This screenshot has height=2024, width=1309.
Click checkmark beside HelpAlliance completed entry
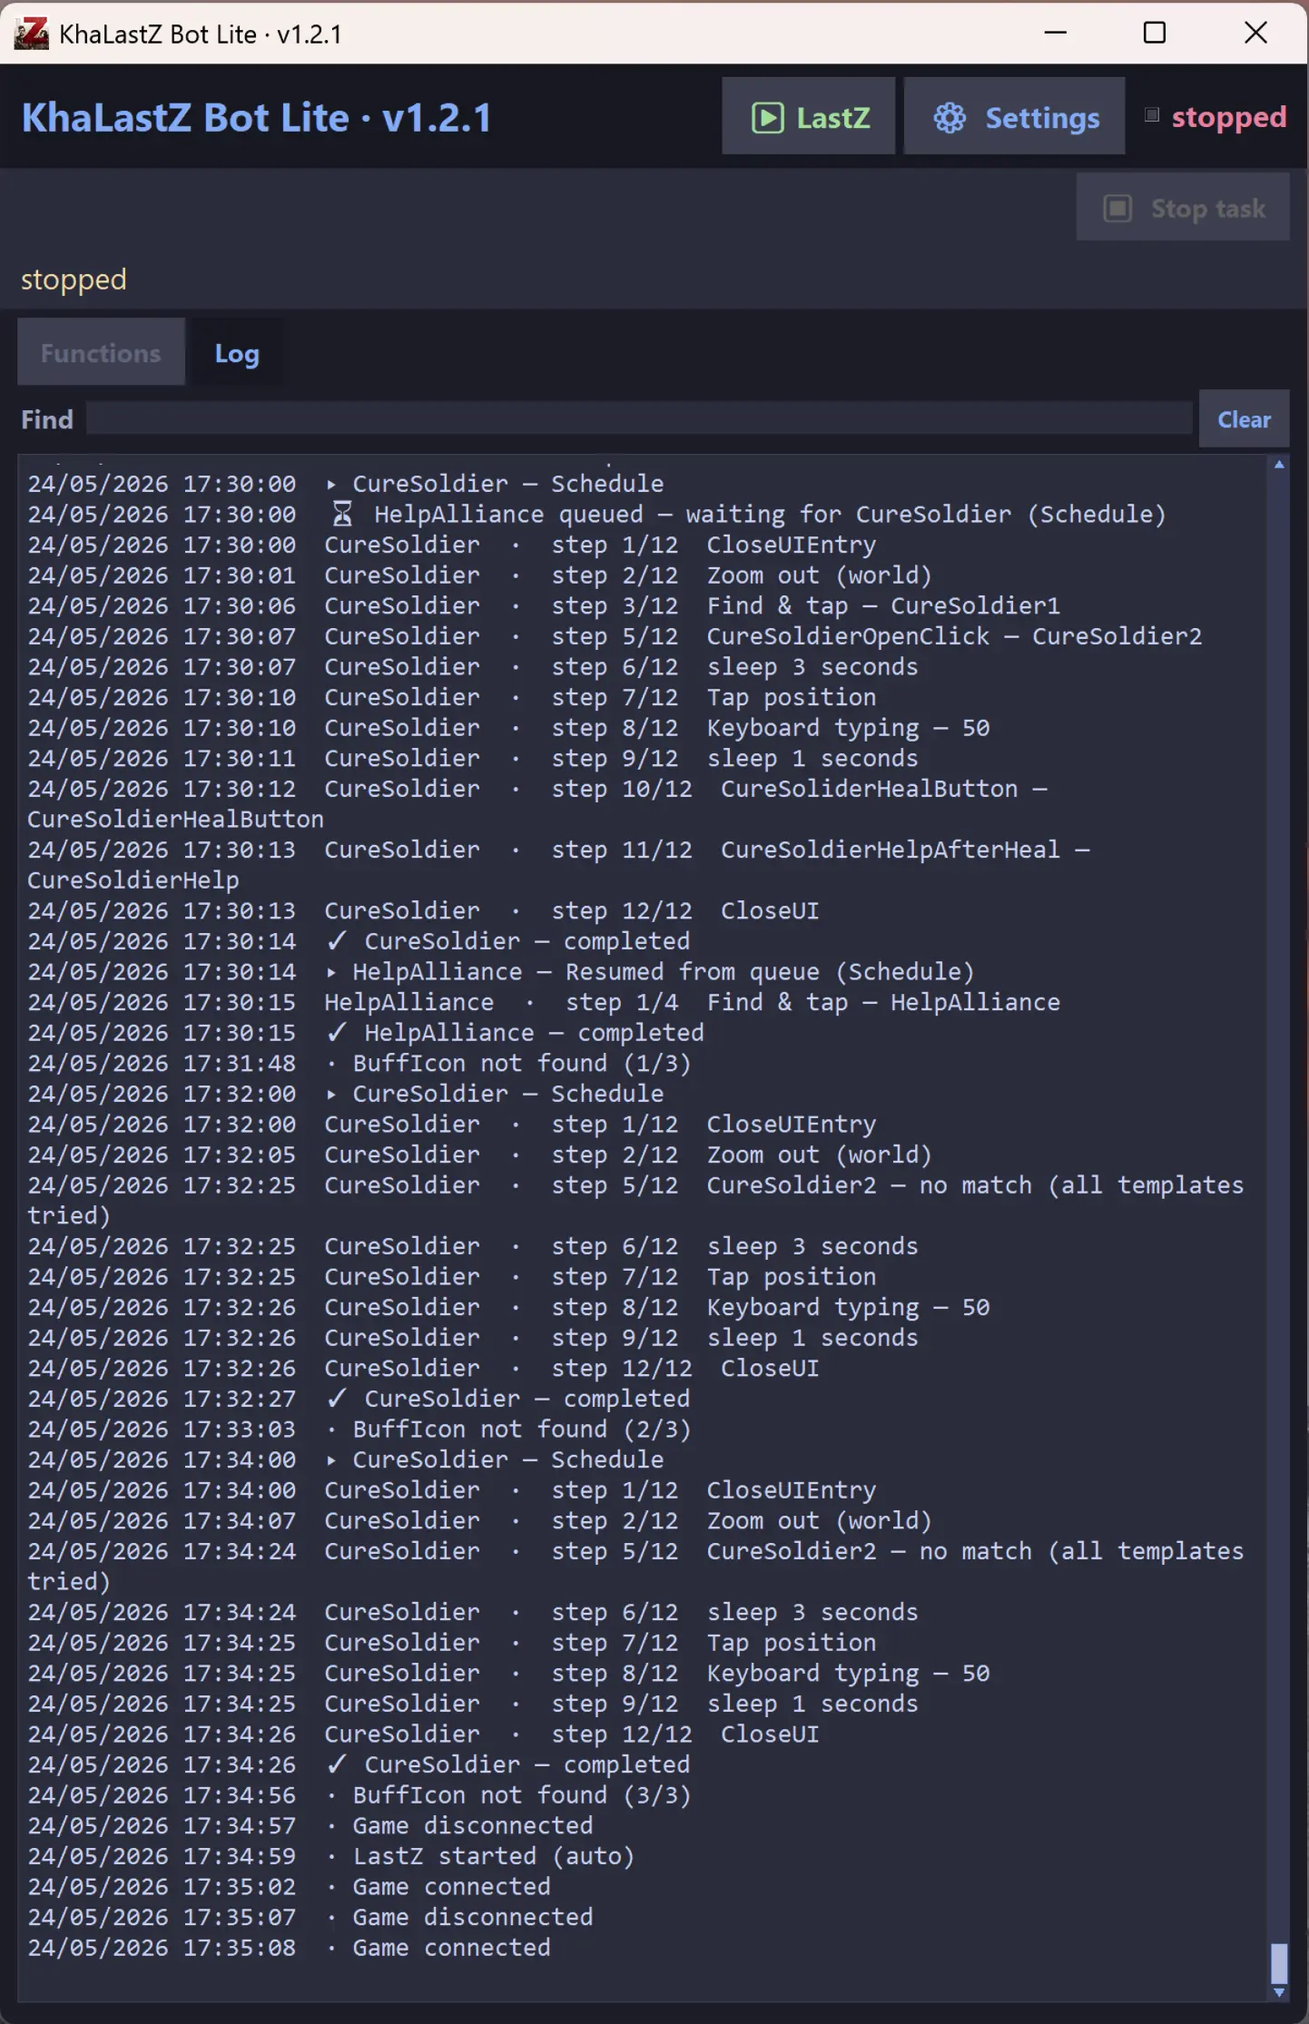pyautogui.click(x=337, y=1032)
